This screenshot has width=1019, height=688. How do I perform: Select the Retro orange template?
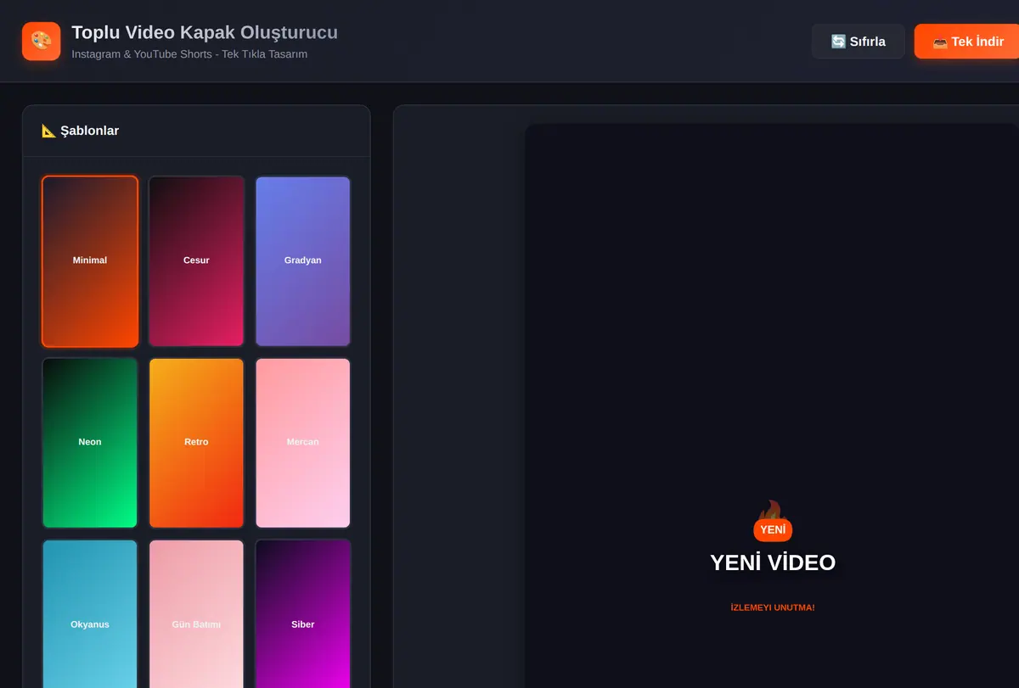tap(196, 443)
